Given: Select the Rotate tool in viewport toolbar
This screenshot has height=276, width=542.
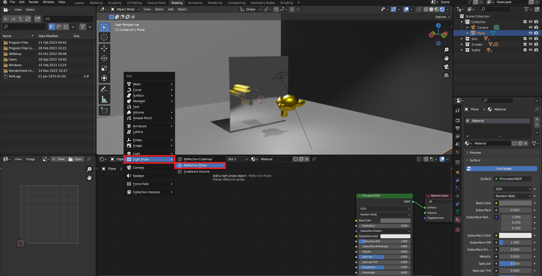Looking at the screenshot, I should click(104, 58).
